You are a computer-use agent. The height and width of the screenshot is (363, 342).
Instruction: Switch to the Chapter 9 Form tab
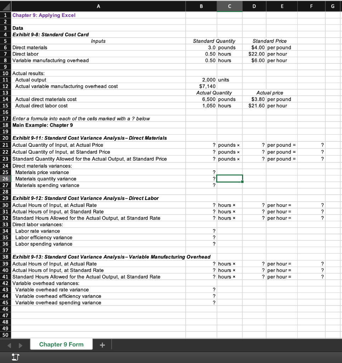[x=61, y=344]
